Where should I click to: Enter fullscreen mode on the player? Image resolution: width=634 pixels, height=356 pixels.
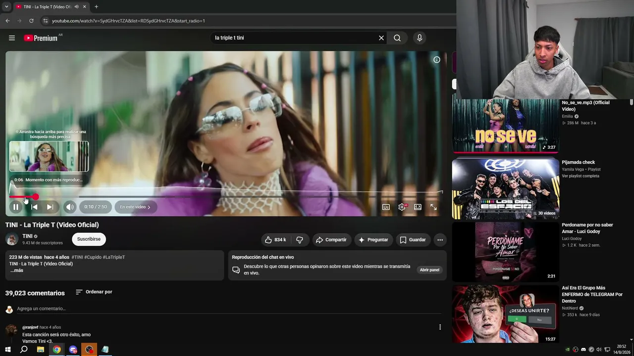pos(433,207)
